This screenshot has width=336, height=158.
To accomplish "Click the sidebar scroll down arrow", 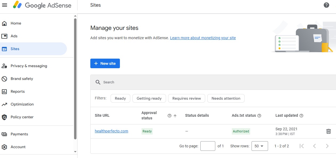I will 75,152.
